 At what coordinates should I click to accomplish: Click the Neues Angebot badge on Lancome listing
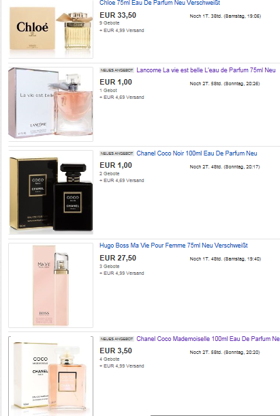(116, 70)
